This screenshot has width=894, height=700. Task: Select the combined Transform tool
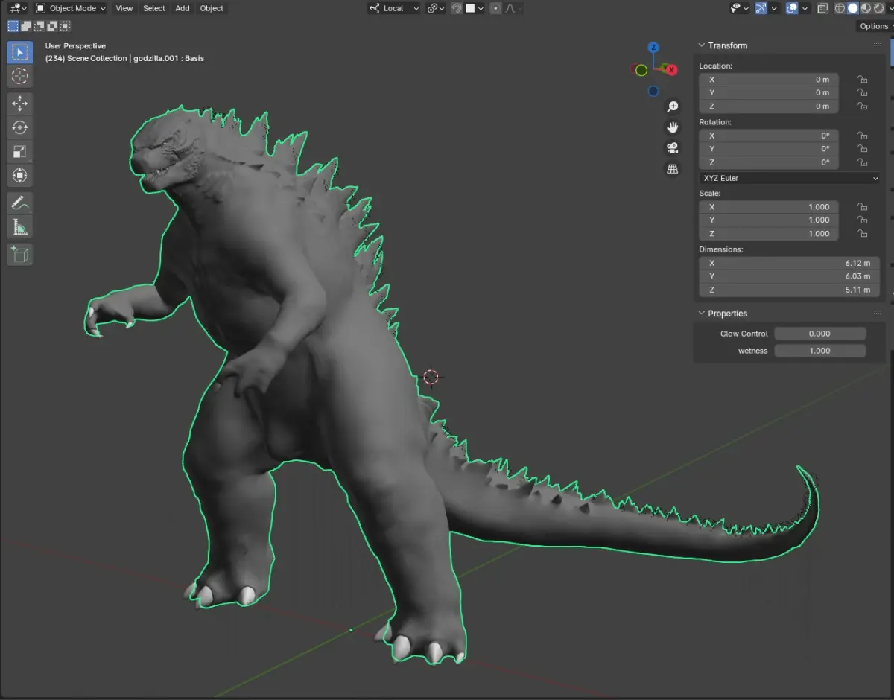click(20, 176)
